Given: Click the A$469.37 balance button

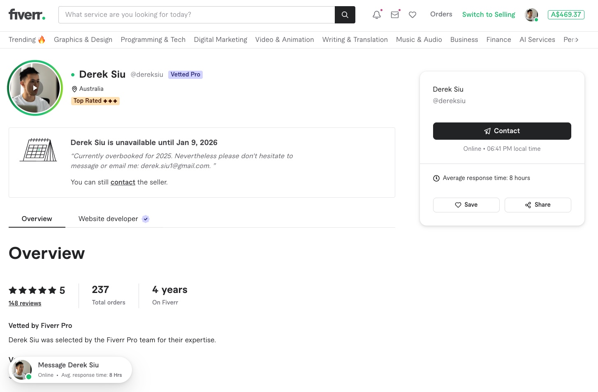Looking at the screenshot, I should 566,15.
